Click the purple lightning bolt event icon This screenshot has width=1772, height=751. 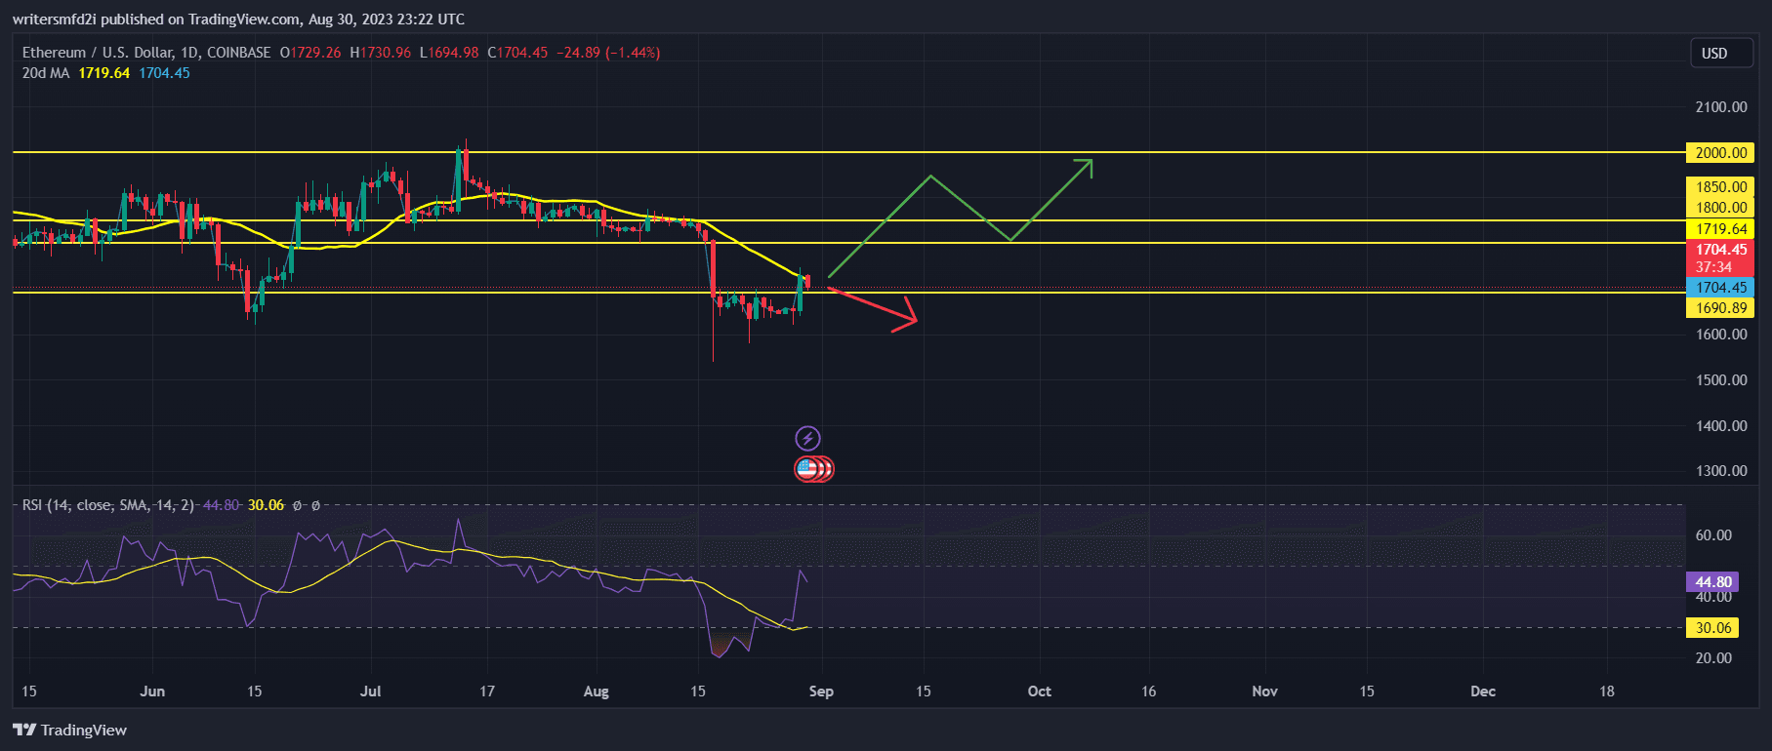[807, 439]
